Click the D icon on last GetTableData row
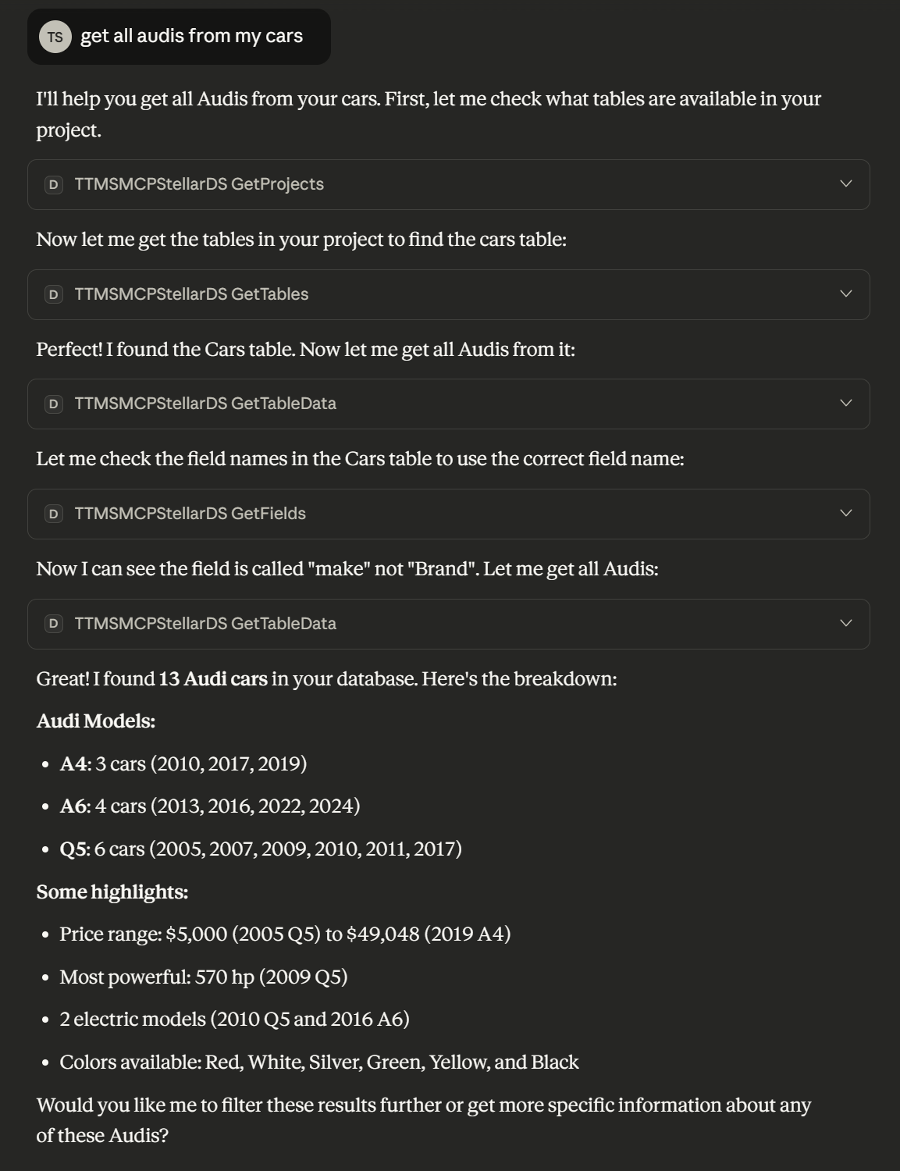 pyautogui.click(x=54, y=624)
